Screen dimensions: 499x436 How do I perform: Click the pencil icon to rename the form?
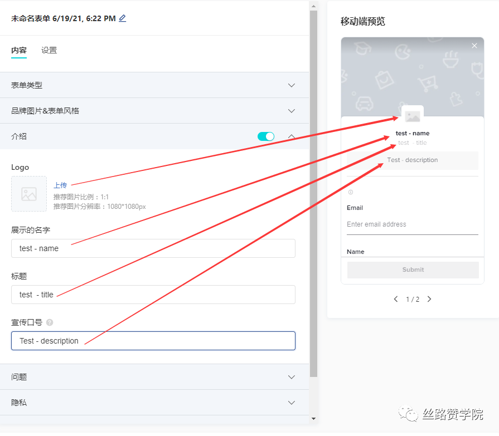122,18
